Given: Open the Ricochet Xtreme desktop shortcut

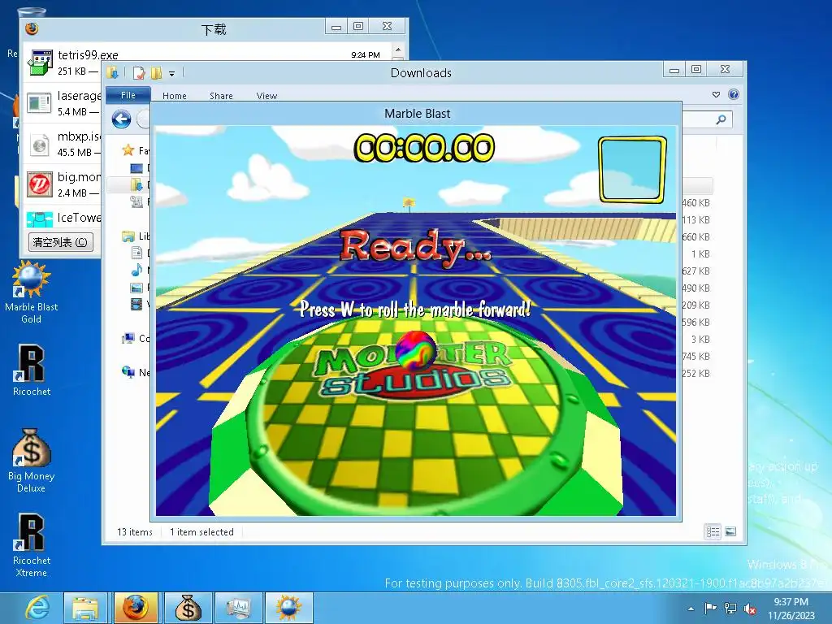Looking at the screenshot, I should pyautogui.click(x=32, y=545).
